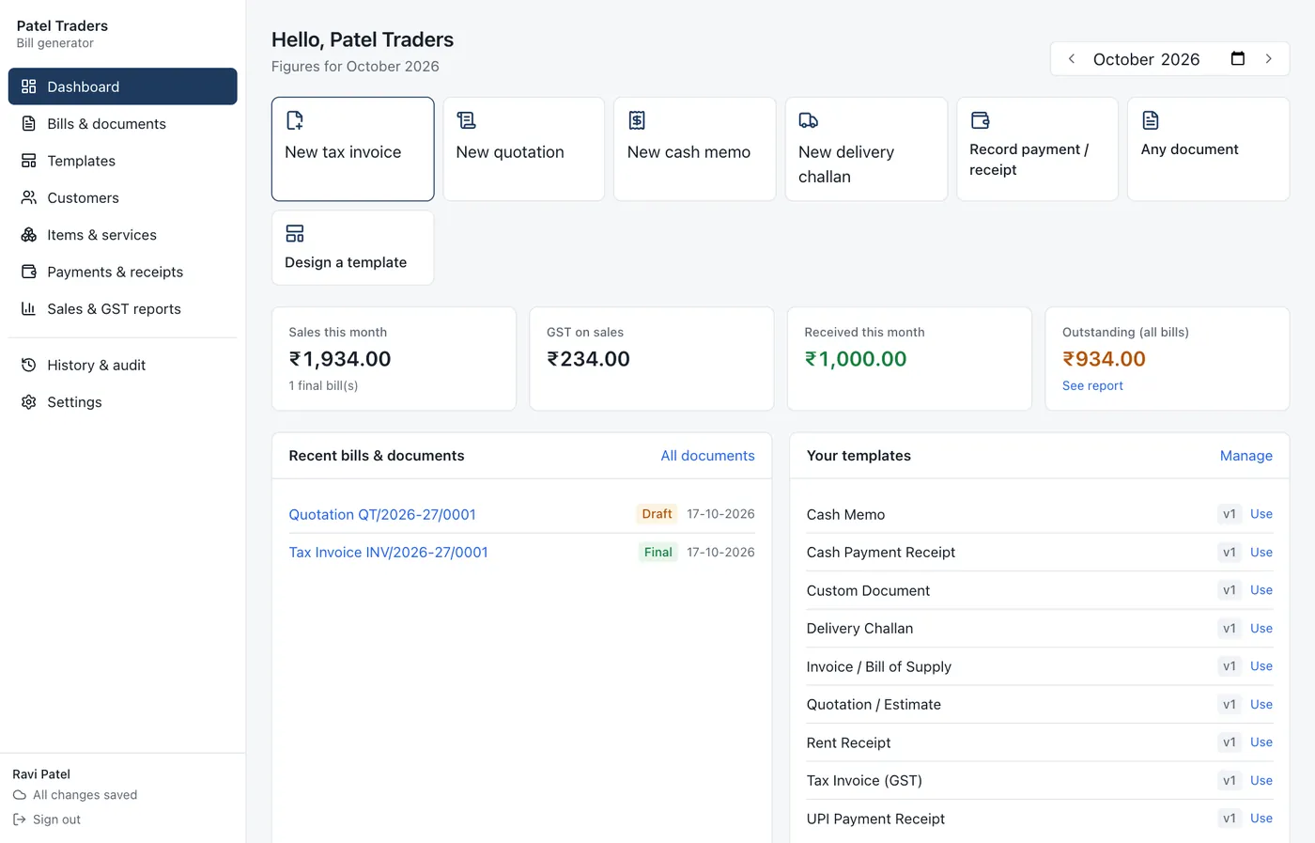
Task: Open the All documents link
Action: click(x=707, y=456)
